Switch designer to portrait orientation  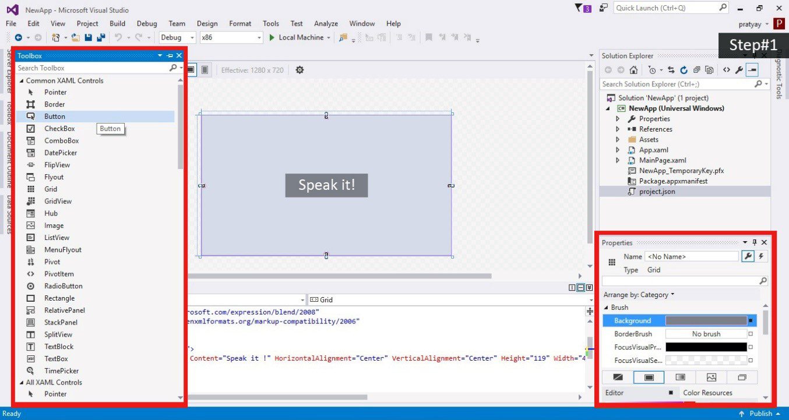click(x=205, y=70)
